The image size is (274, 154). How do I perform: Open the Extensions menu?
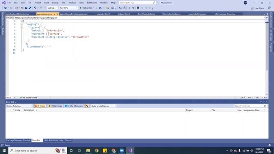click(x=92, y=3)
